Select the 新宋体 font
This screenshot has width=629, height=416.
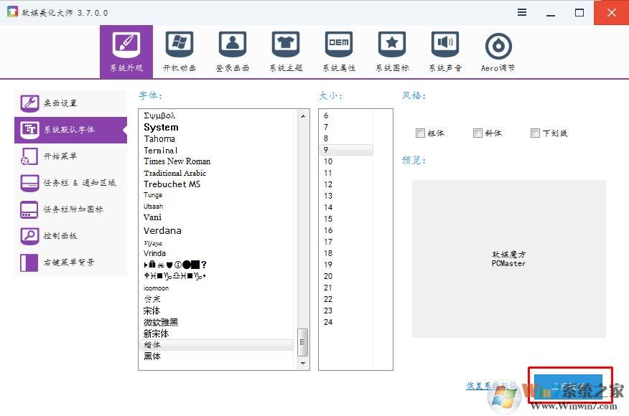156,334
